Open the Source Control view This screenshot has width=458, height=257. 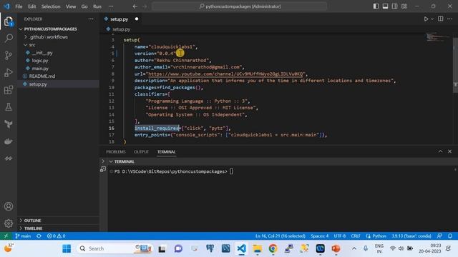click(9, 56)
